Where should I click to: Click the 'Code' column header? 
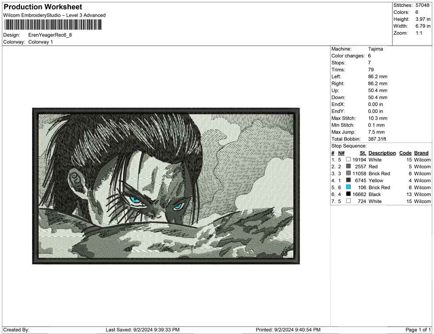(406, 153)
